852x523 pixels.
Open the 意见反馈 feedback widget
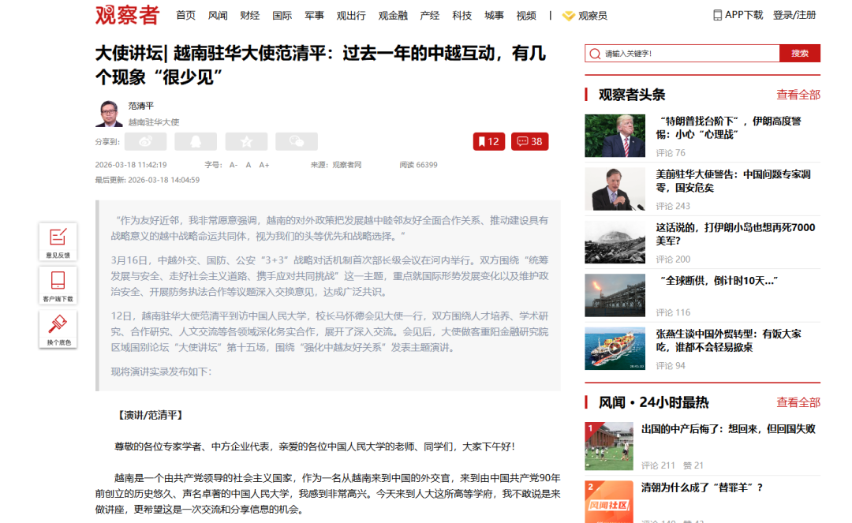click(x=58, y=241)
